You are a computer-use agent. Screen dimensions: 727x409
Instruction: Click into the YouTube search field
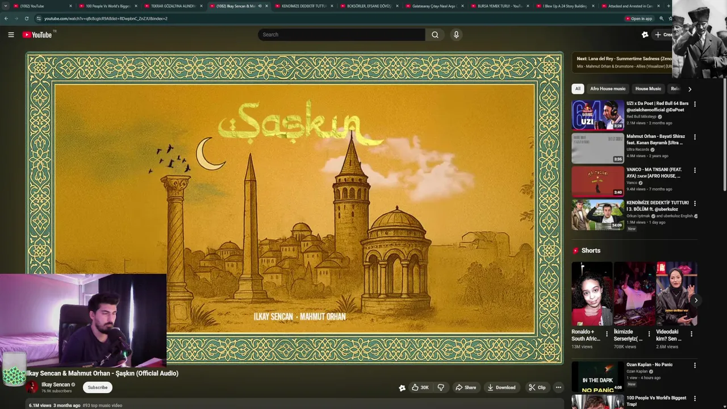coord(341,35)
